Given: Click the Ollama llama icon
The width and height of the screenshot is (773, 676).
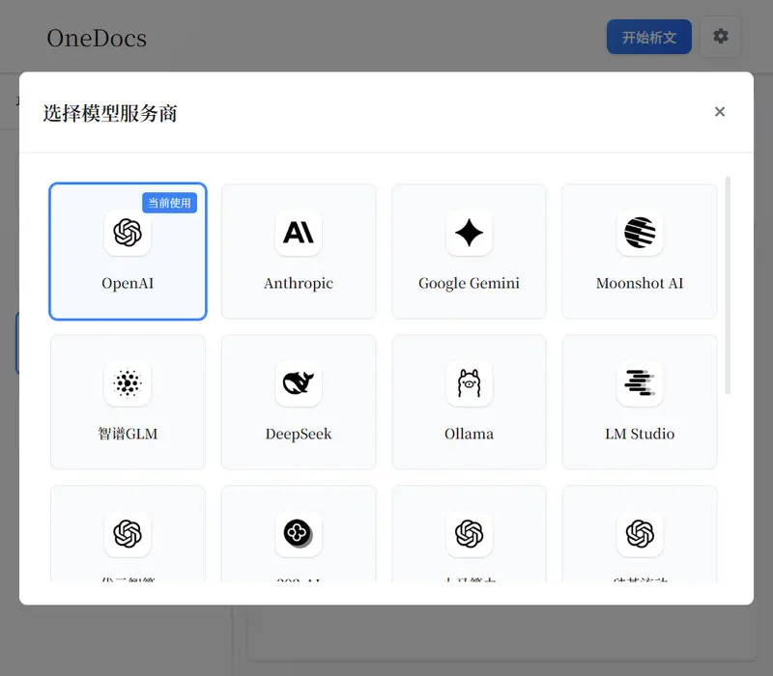Looking at the screenshot, I should [469, 383].
